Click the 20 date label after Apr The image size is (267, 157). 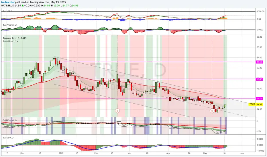coord(189,153)
